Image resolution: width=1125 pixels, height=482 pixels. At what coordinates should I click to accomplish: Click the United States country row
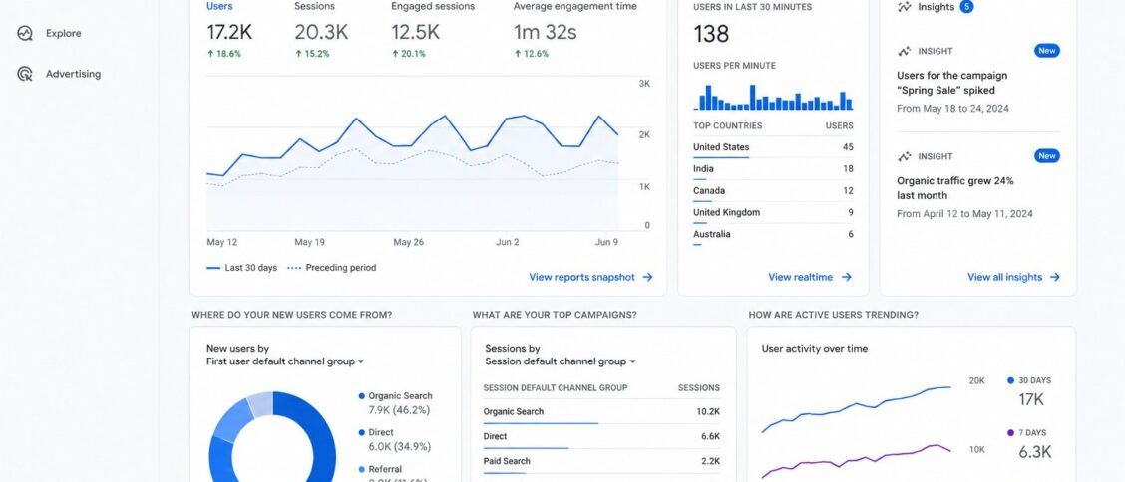click(774, 147)
